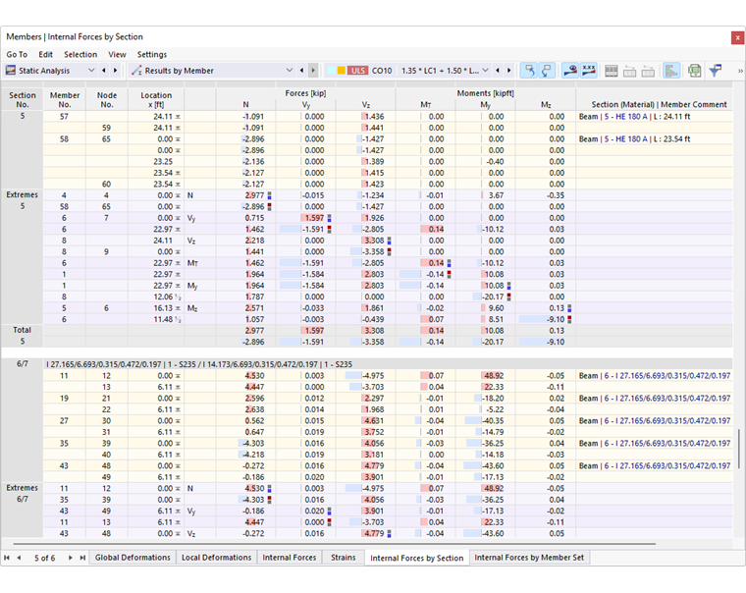The height and width of the screenshot is (593, 746).
Task: Open the result filter funnel icon
Action: point(715,71)
